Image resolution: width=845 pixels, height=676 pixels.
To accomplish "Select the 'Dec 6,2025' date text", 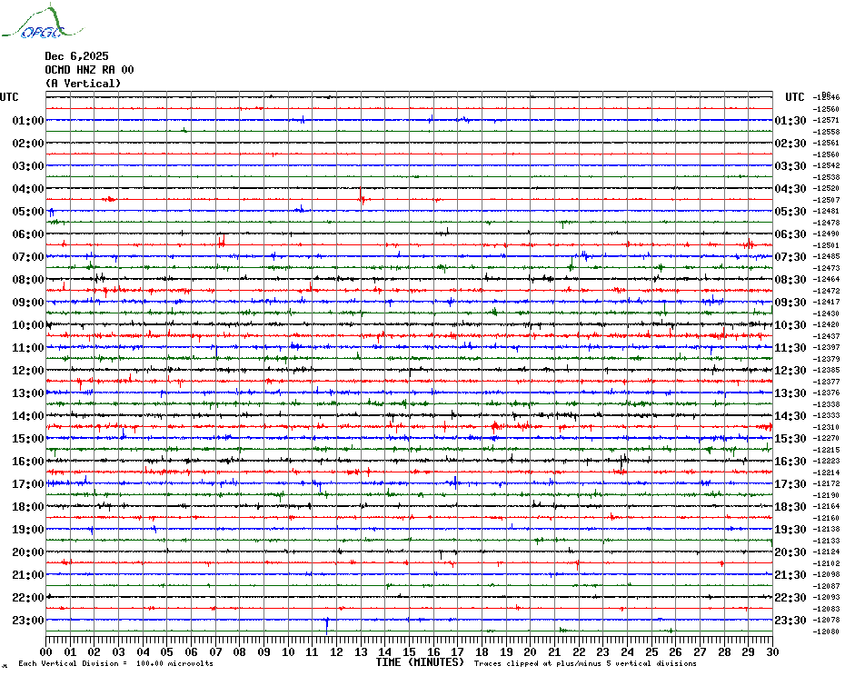I will (76, 56).
